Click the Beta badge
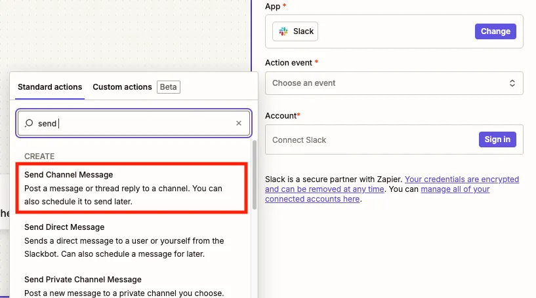Image resolution: width=536 pixels, height=298 pixels. point(168,87)
